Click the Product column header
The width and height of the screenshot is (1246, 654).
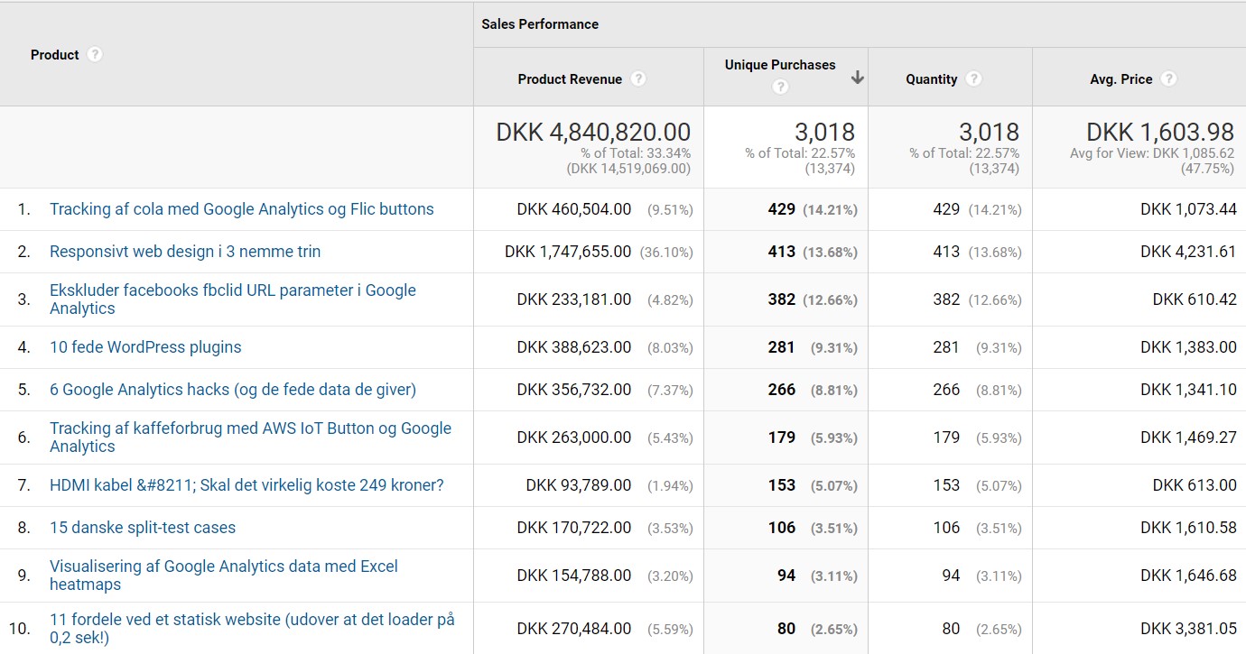[x=55, y=55]
